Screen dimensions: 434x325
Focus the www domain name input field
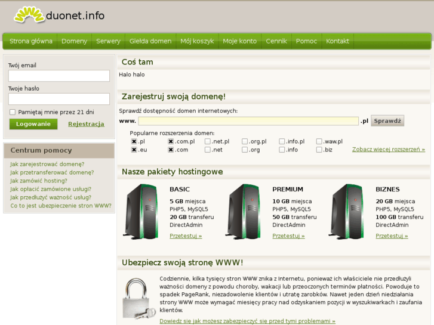(x=248, y=121)
